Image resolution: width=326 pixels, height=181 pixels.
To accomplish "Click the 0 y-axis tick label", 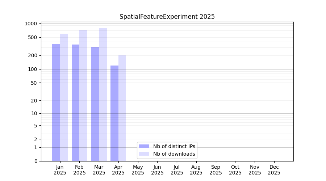I will (x=35, y=161).
